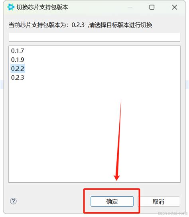Click the 切换芯片支持包版本 title text
Image resolution: width=189 pixels, height=217 pixels.
(42, 7)
